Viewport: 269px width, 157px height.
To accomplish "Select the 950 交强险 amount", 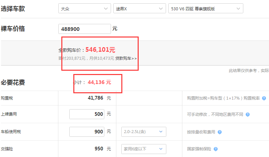I will (x=99, y=149).
